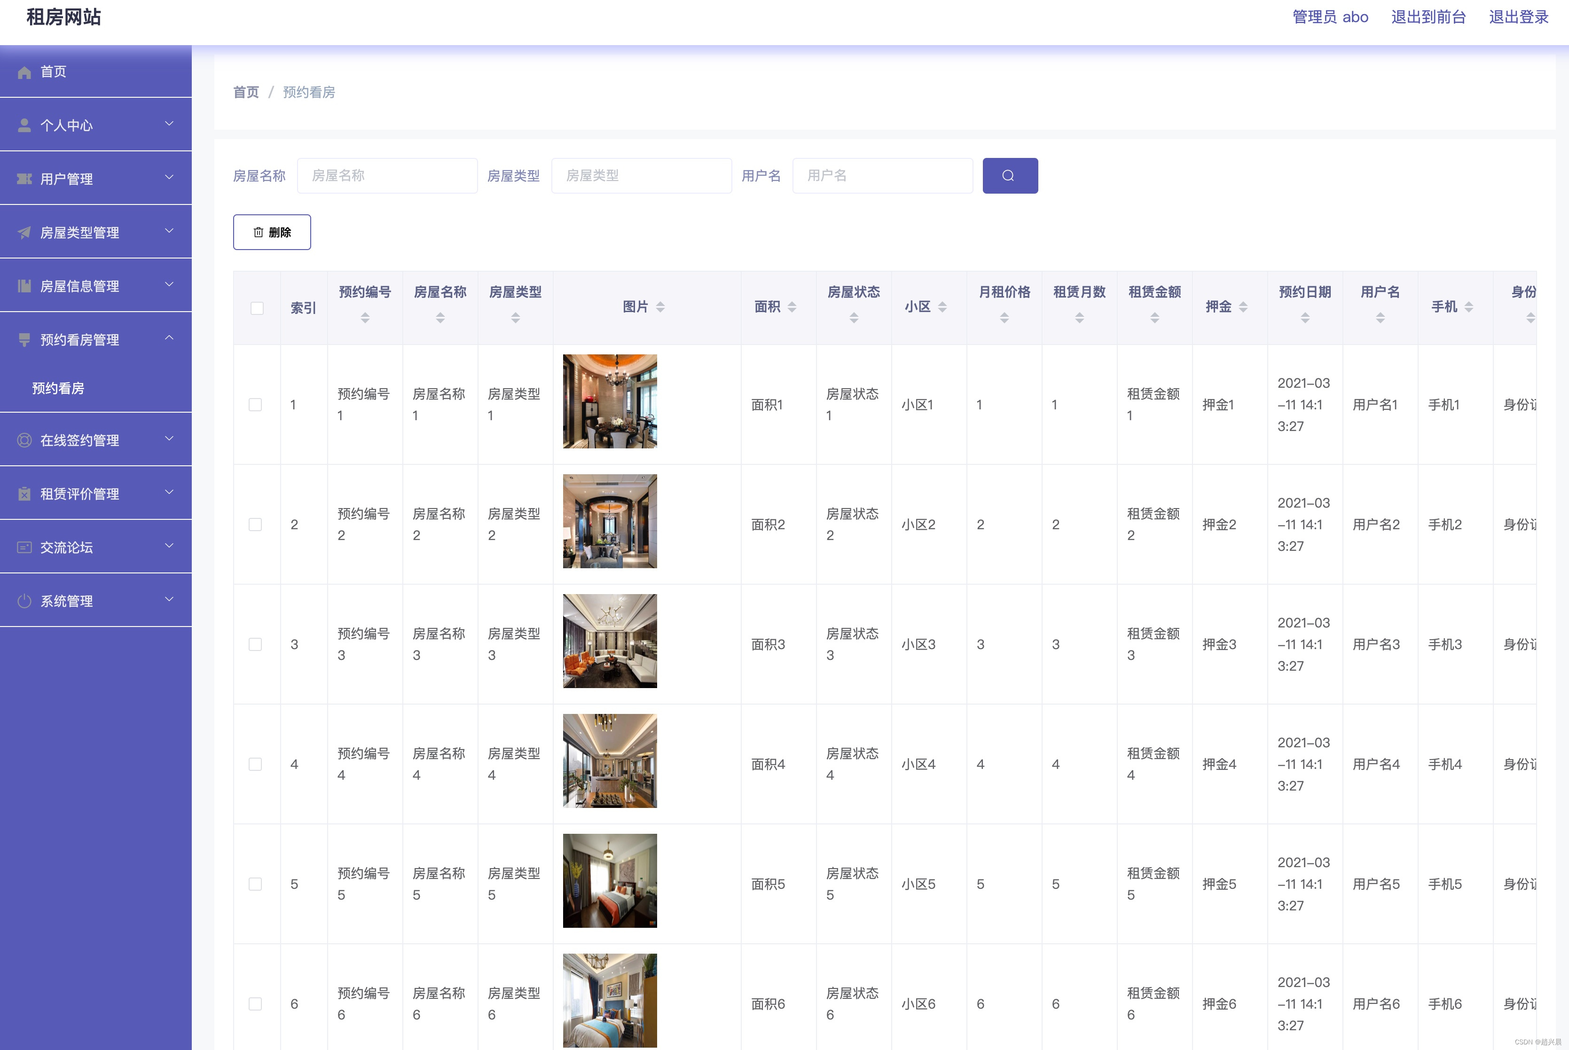Sort by 房屋状态 column arrows

coord(854,318)
